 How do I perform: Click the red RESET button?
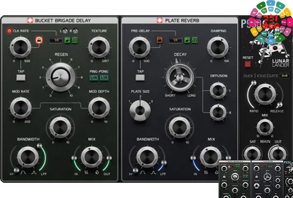248,64
